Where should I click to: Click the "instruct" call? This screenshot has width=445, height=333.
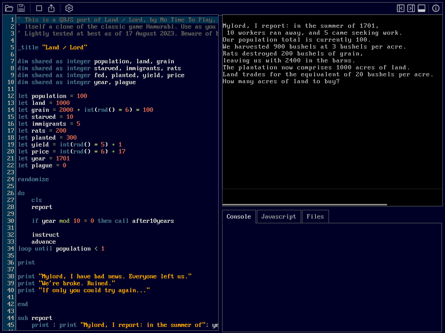pos(45,235)
